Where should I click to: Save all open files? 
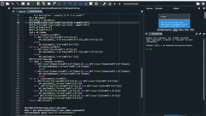tap(18, 4)
